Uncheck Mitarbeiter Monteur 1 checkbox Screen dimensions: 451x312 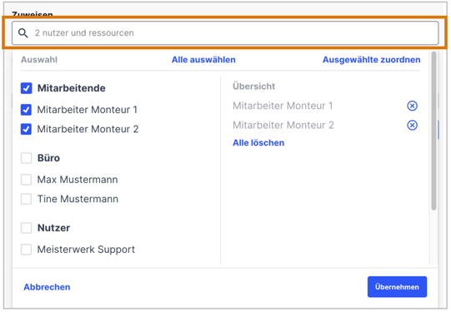(26, 110)
